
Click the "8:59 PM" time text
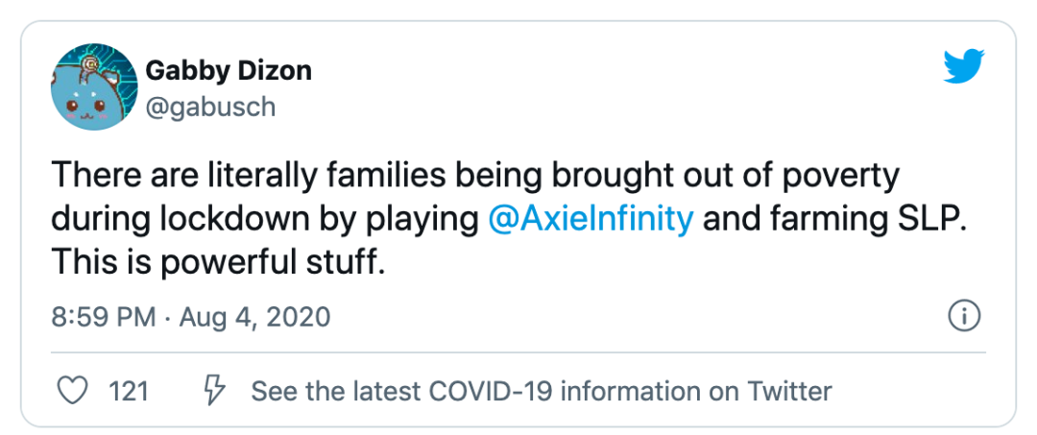point(103,316)
